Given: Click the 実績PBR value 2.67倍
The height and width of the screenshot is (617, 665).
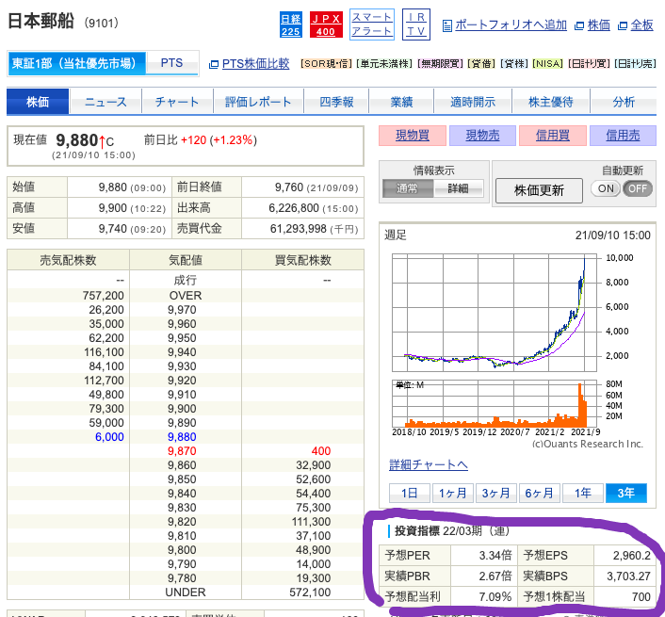Looking at the screenshot, I should 495,576.
